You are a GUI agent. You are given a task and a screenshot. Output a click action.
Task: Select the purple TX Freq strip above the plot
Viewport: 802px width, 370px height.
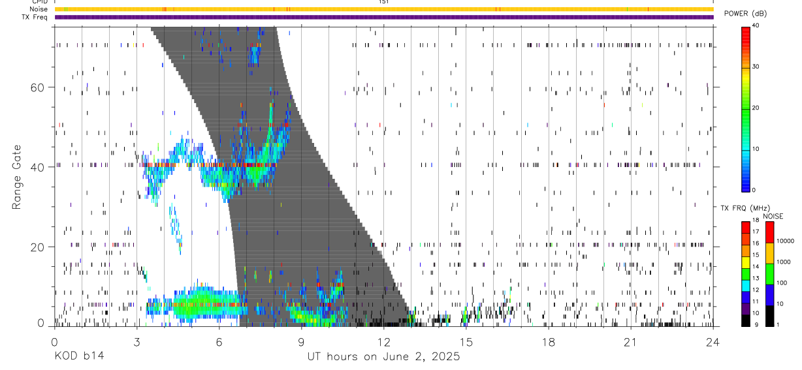click(x=384, y=17)
